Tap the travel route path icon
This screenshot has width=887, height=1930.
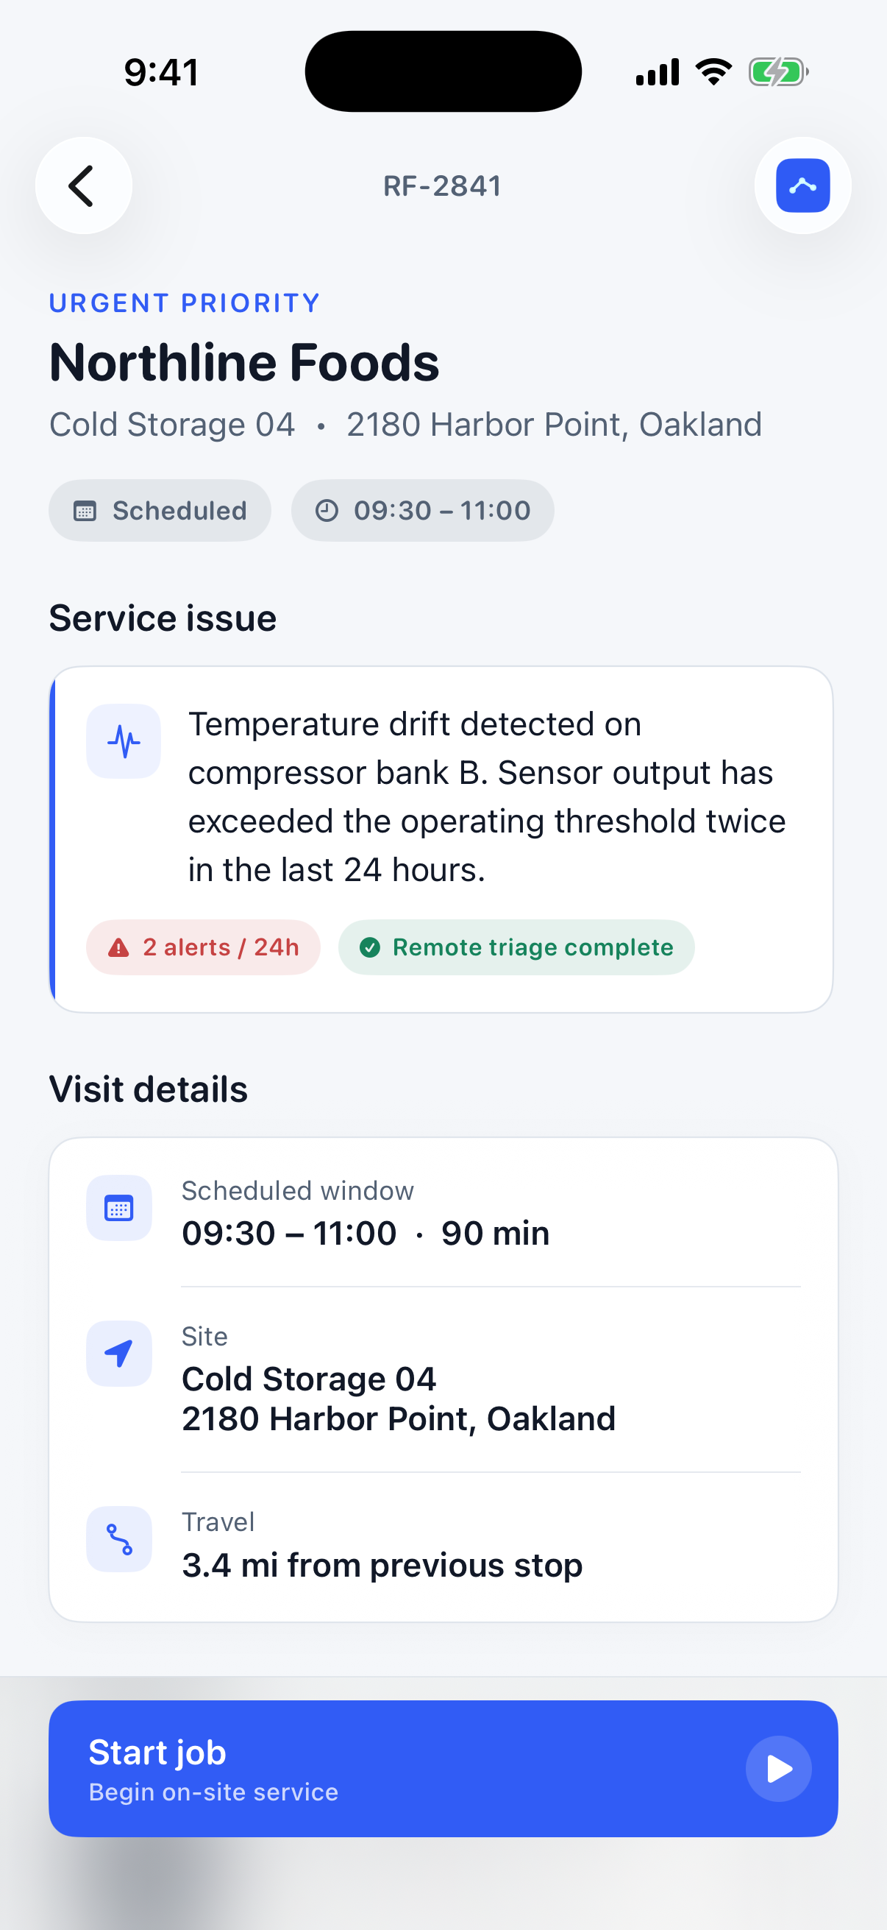point(119,1539)
